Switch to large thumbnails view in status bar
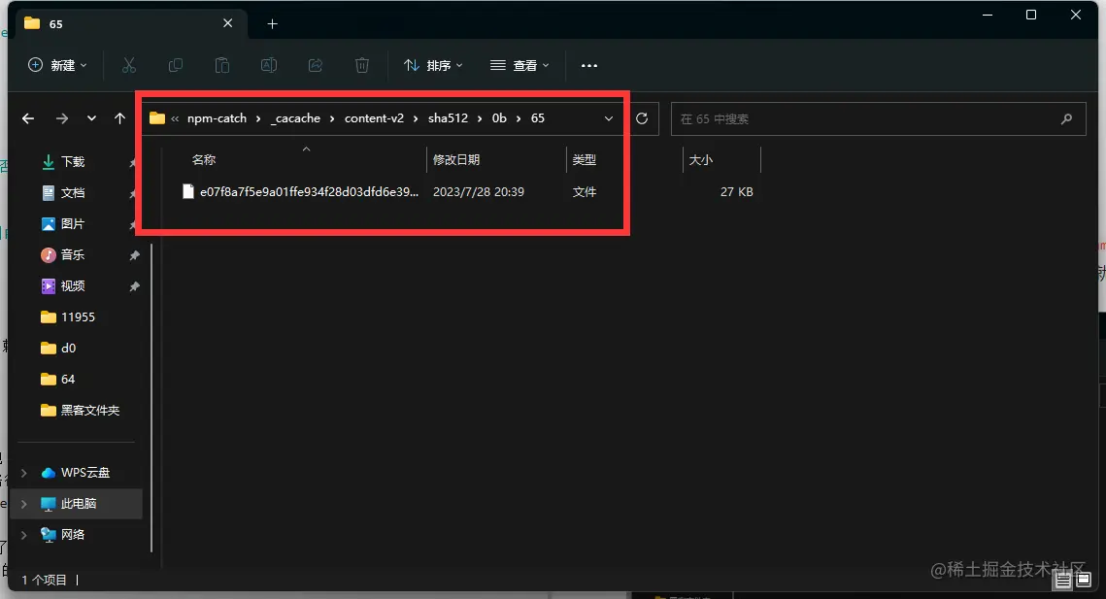Screen dimensions: 1106x599 click(x=1085, y=580)
